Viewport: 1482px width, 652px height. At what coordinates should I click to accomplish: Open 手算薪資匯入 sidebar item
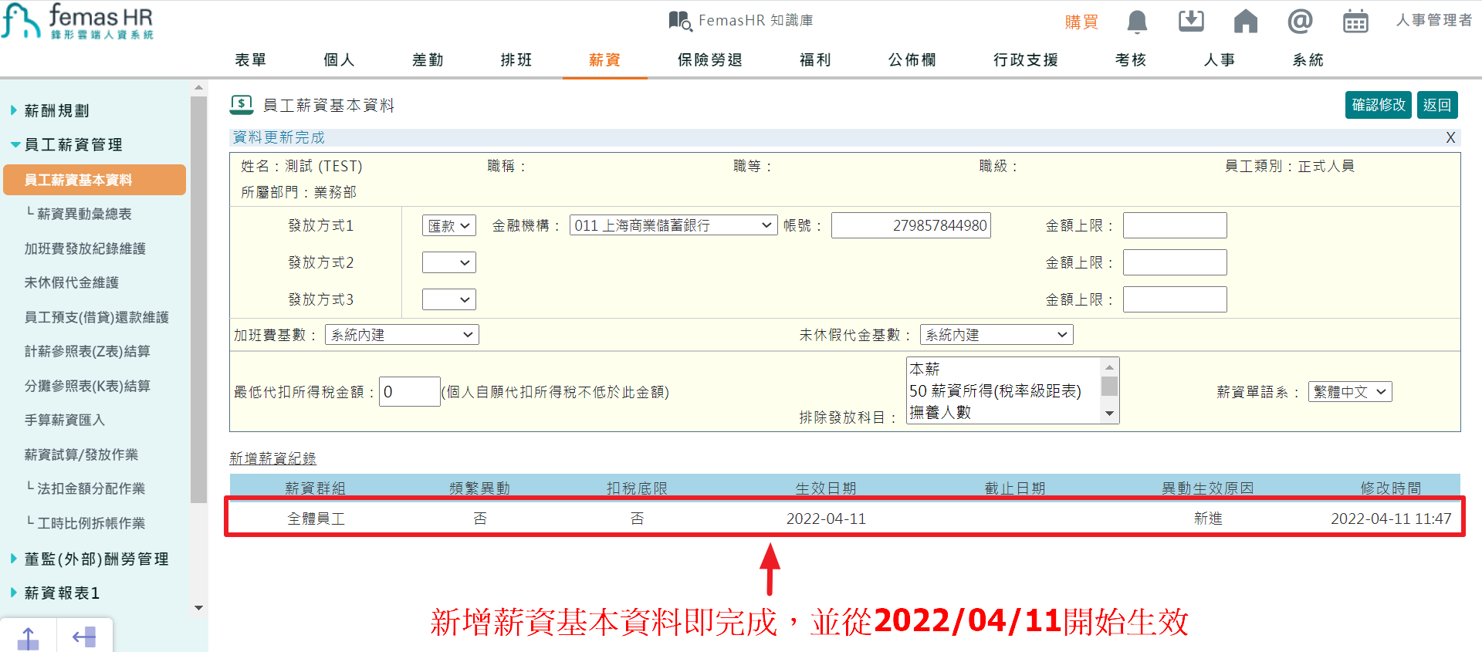pyautogui.click(x=64, y=420)
